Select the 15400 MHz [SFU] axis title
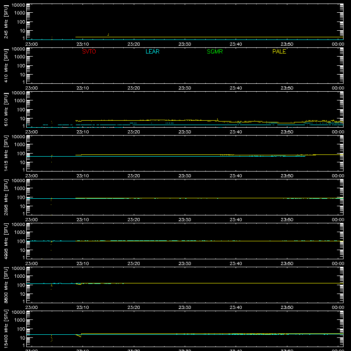The height and width of the screenshot is (351, 351). [6, 329]
